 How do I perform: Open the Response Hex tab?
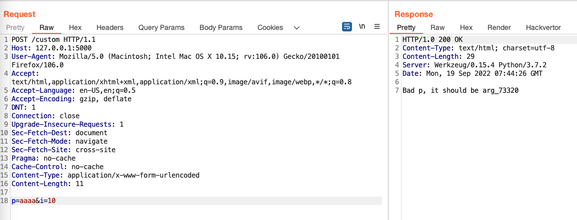pyautogui.click(x=466, y=27)
